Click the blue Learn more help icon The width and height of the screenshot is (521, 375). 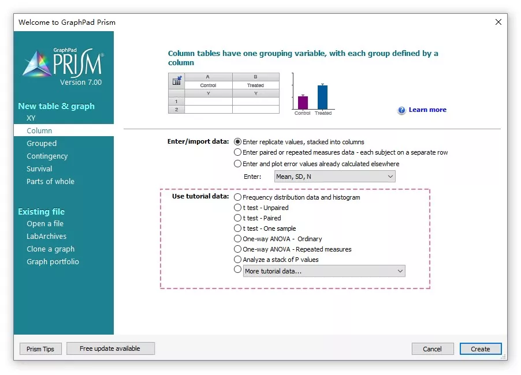[x=401, y=110]
